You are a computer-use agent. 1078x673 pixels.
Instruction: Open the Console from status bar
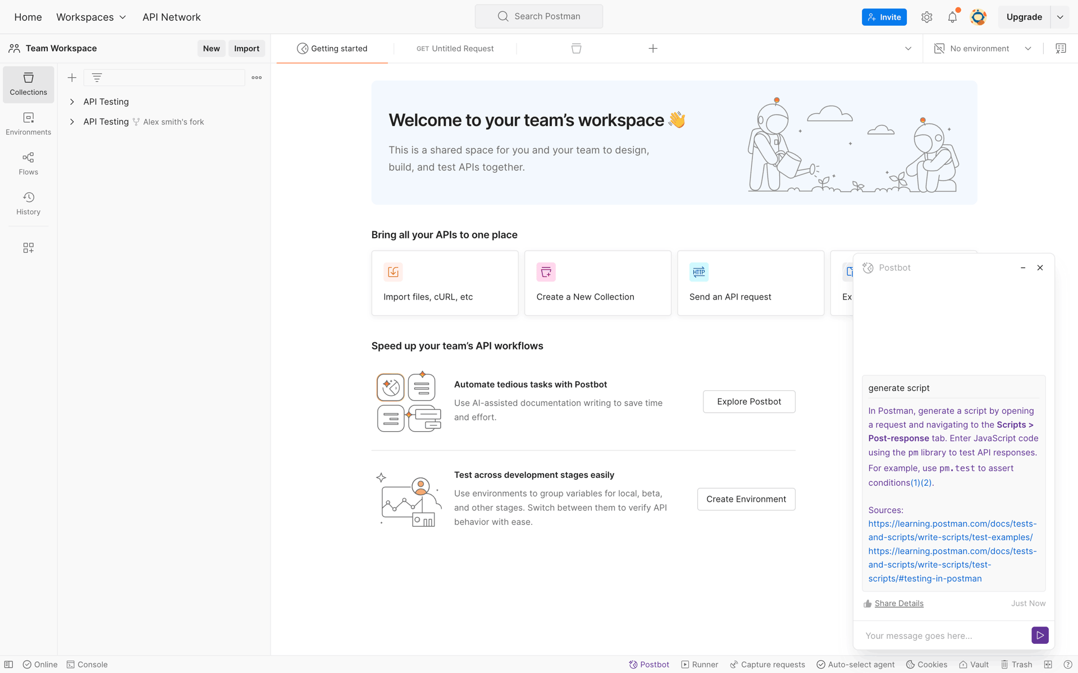tap(87, 664)
